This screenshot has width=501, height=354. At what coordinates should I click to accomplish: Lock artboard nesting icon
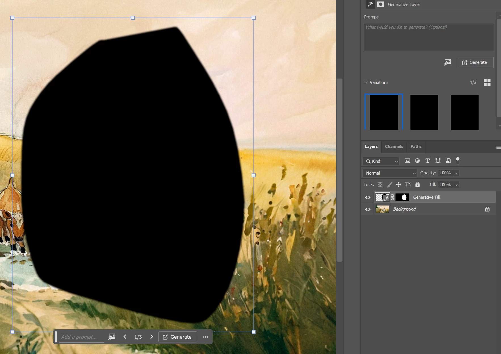(408, 185)
